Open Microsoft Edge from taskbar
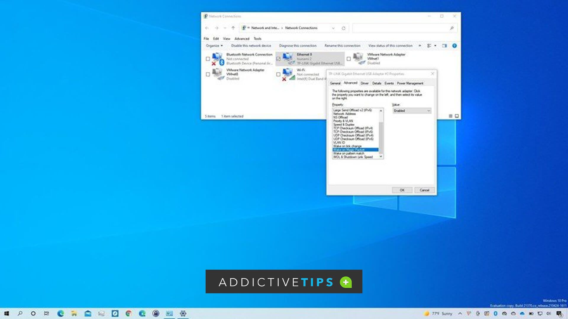 pyautogui.click(x=61, y=313)
